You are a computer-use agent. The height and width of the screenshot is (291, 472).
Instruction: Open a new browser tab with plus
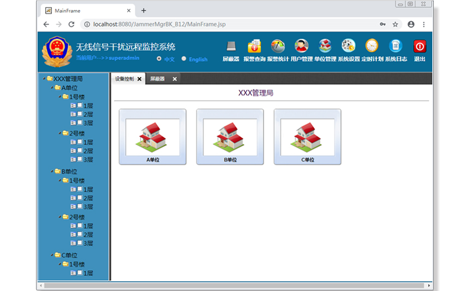[x=144, y=10]
